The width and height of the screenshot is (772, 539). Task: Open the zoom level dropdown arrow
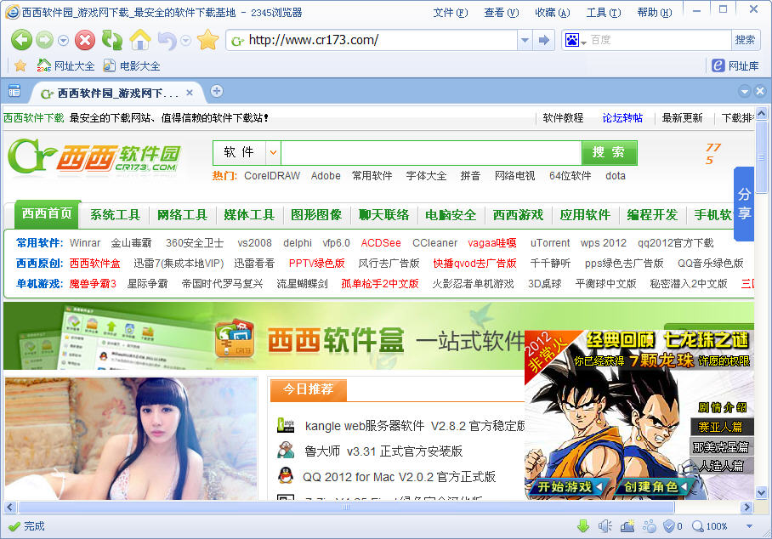(x=749, y=526)
